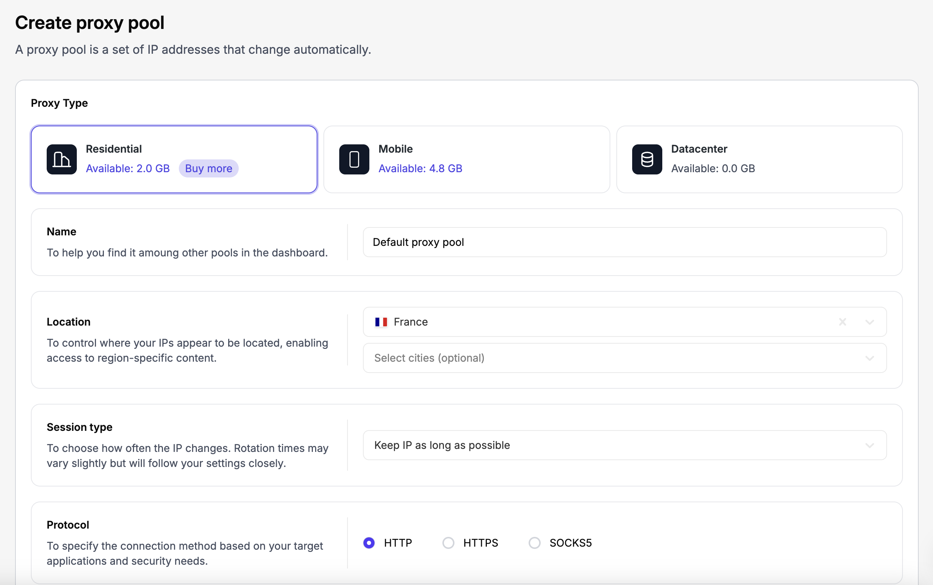Click the Datacenter database icon

tap(647, 159)
